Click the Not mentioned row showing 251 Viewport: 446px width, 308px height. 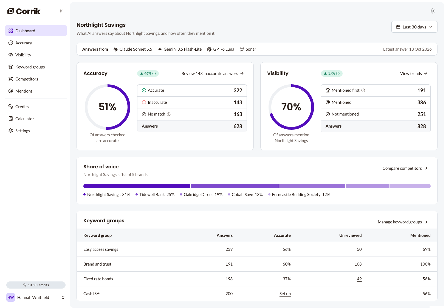[x=376, y=114]
